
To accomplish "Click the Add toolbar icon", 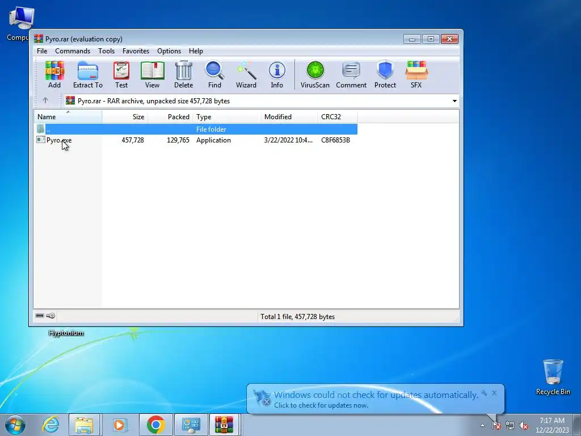I will pyautogui.click(x=54, y=74).
